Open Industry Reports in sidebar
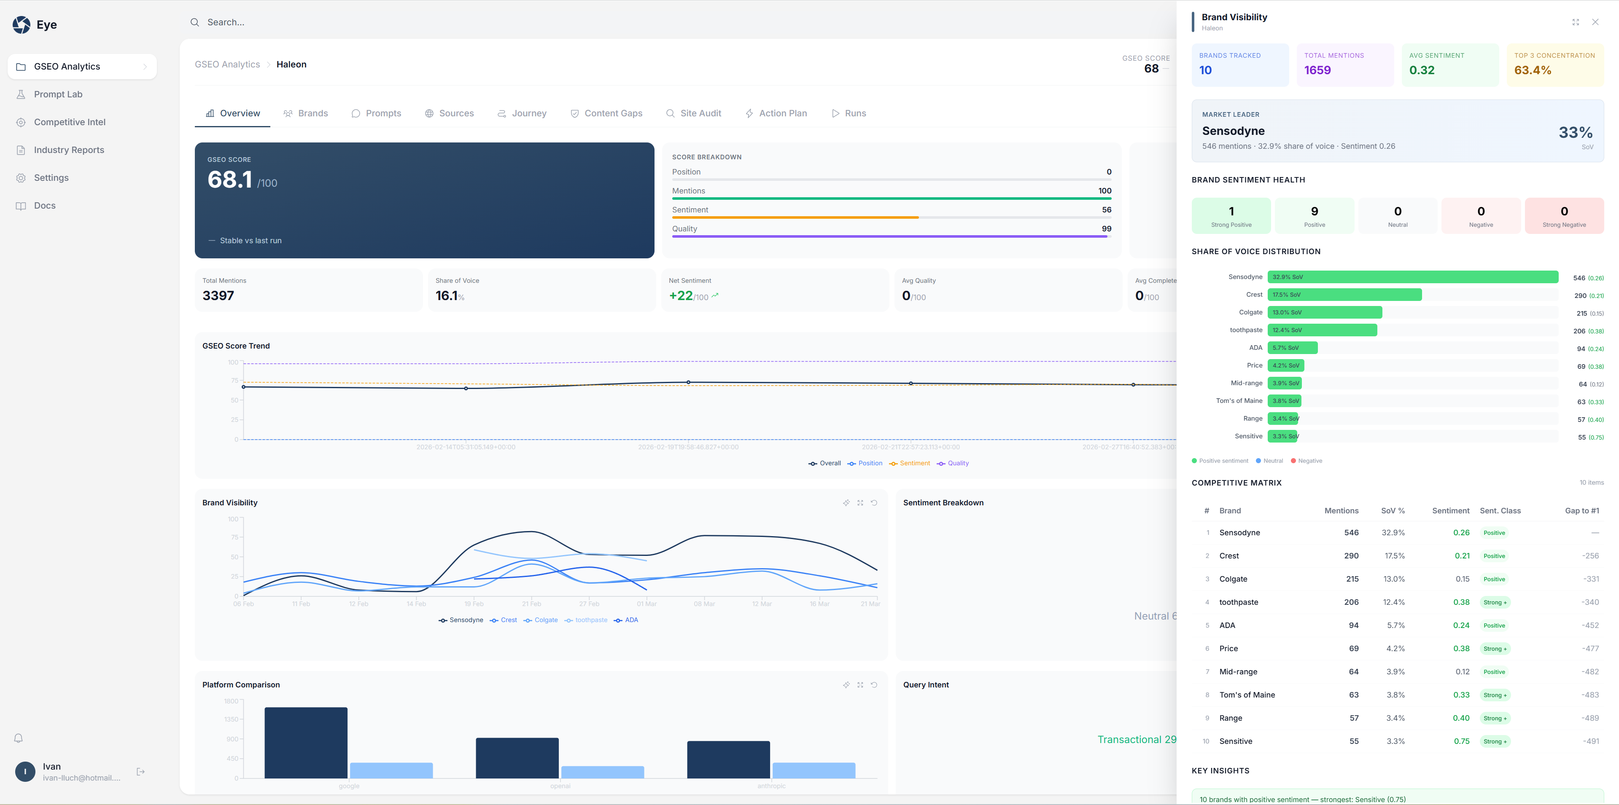The width and height of the screenshot is (1619, 805). click(x=69, y=150)
